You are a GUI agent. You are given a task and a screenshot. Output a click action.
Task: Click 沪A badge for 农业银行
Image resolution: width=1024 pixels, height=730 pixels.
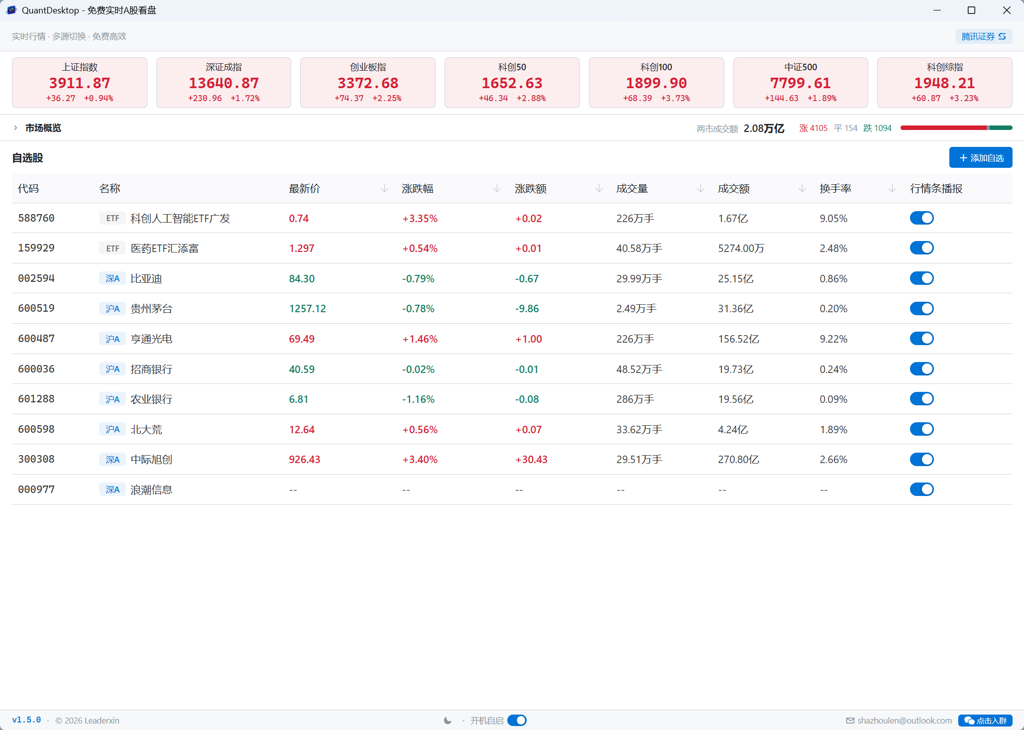click(x=113, y=399)
